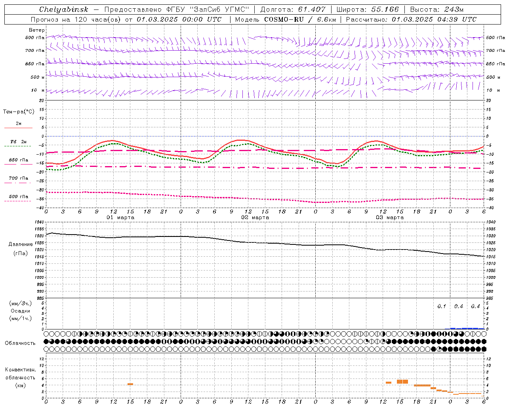
Task: Click the 01 марта date label
Action: pyautogui.click(x=120, y=217)
